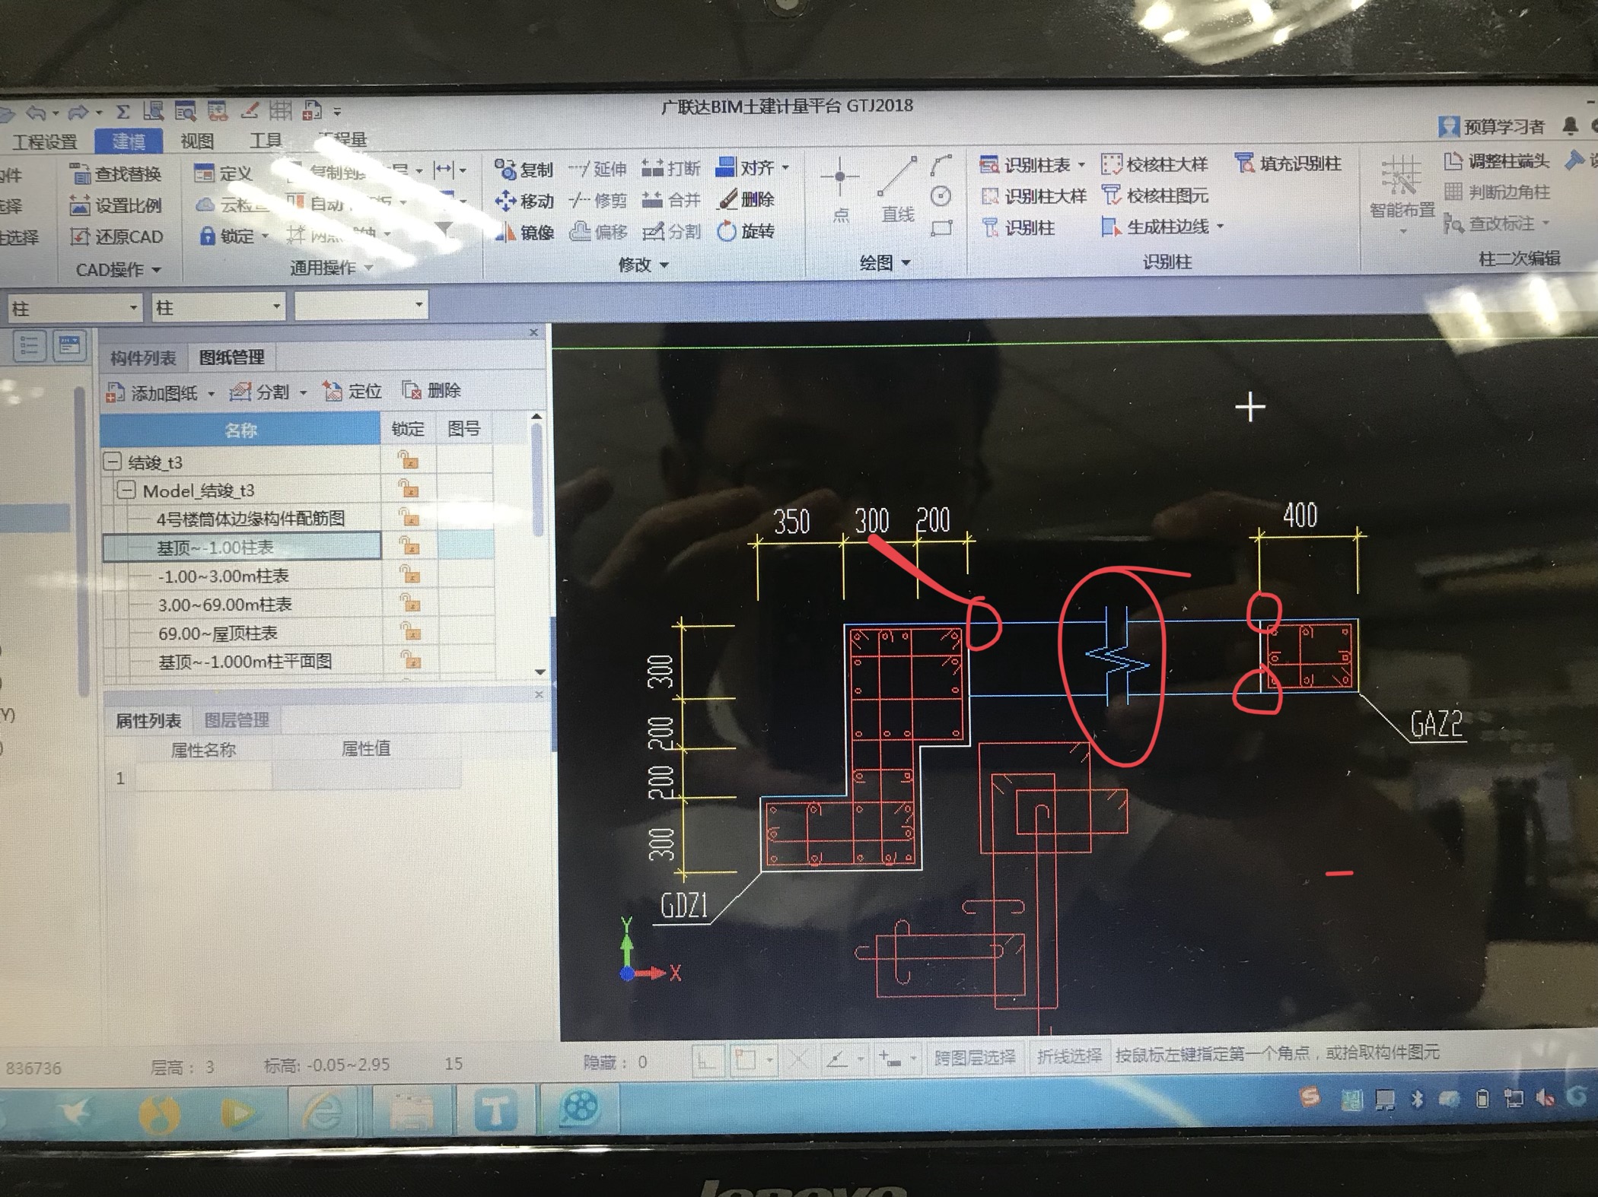Expand the Align (对齐) dropdown
This screenshot has width=1598, height=1197.
[786, 167]
